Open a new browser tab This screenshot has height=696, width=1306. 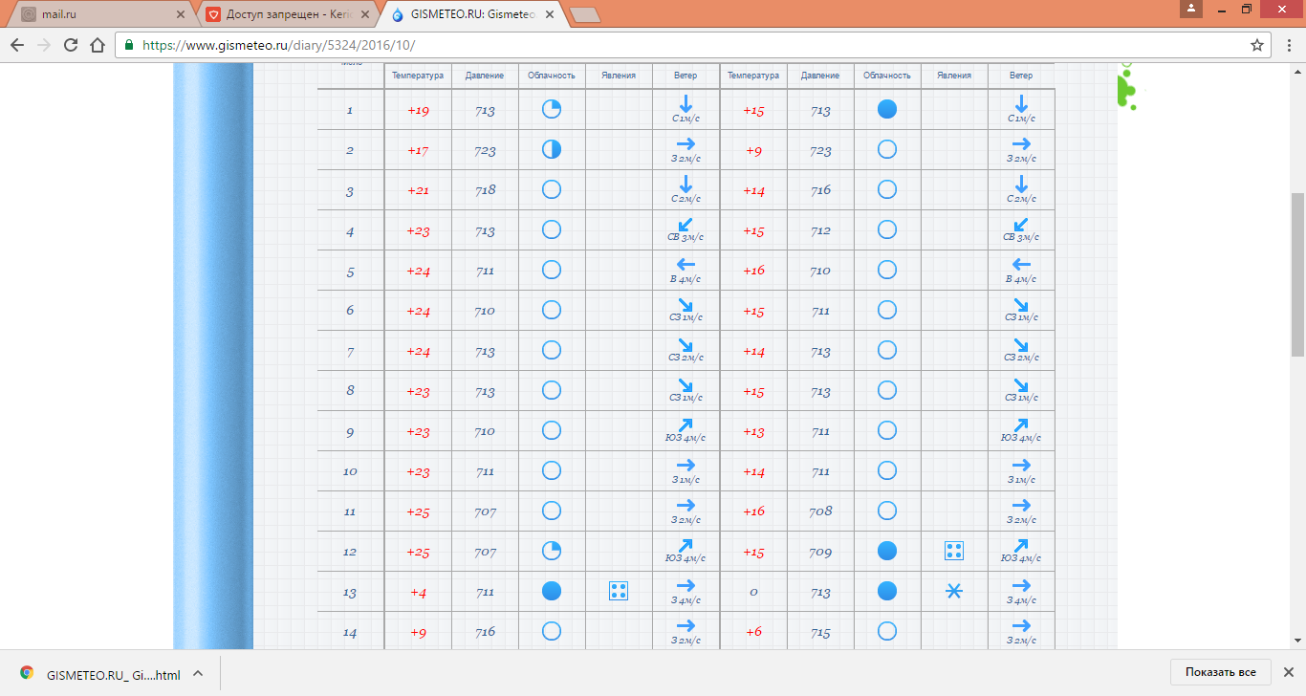point(584,14)
